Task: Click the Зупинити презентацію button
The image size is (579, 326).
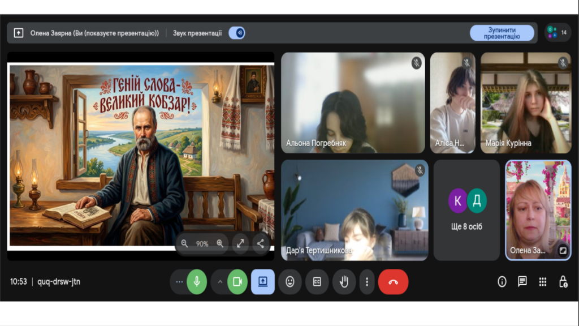Action: point(502,33)
